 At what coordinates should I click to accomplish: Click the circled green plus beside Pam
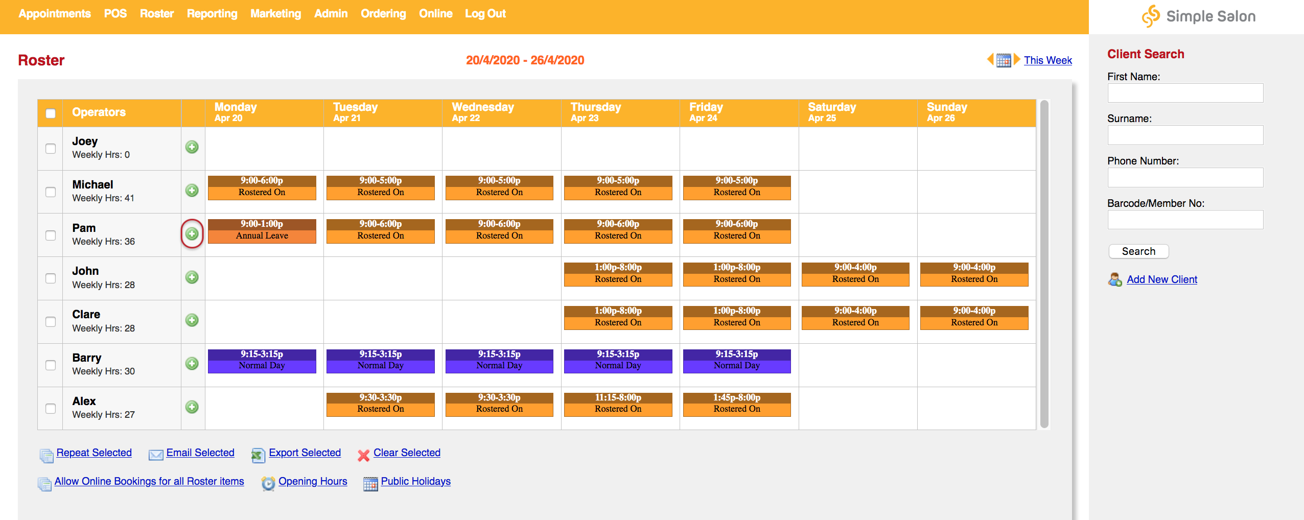pyautogui.click(x=192, y=233)
